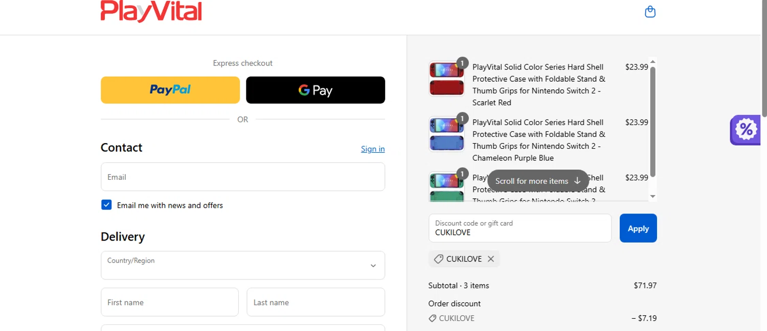
Task: Click the Chameleon Purple Blue product title
Action: click(539, 140)
